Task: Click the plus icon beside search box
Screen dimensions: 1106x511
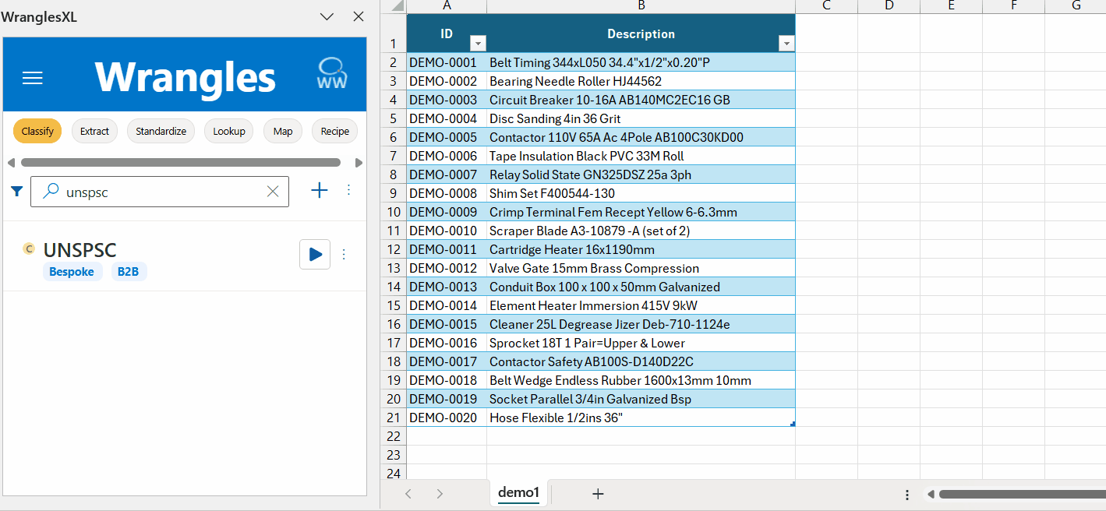Action: [320, 190]
